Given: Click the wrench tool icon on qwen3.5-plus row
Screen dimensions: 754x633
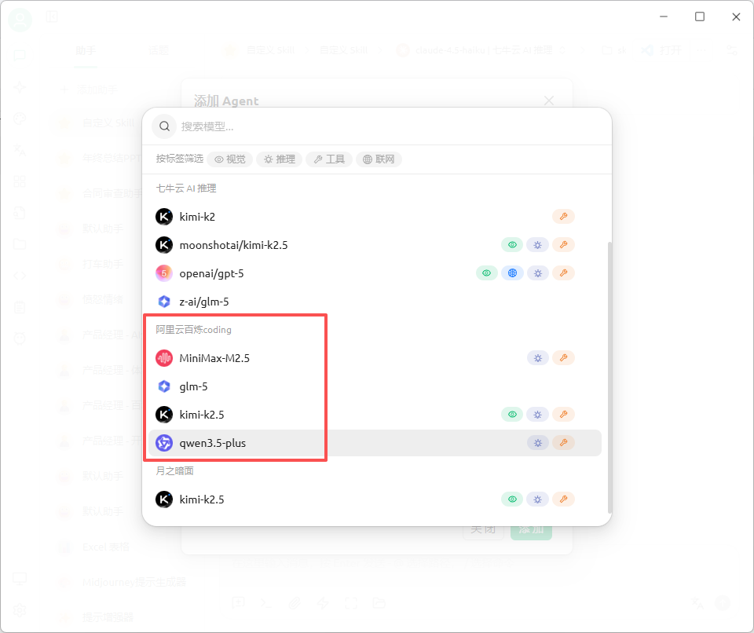Looking at the screenshot, I should click(x=563, y=443).
